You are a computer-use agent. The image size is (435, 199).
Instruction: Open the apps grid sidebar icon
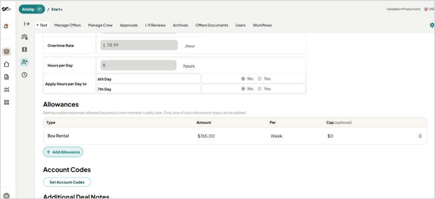click(6, 102)
